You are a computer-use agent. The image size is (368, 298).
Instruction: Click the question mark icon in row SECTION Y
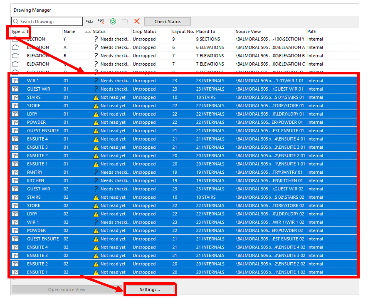click(96, 39)
